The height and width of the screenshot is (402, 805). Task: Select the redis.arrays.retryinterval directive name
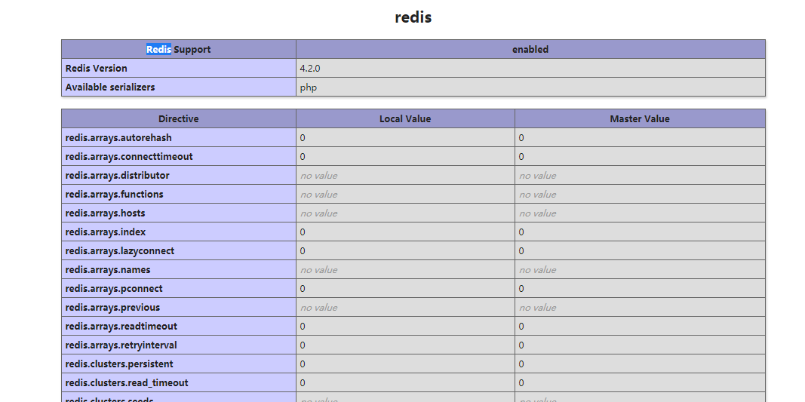tap(121, 345)
